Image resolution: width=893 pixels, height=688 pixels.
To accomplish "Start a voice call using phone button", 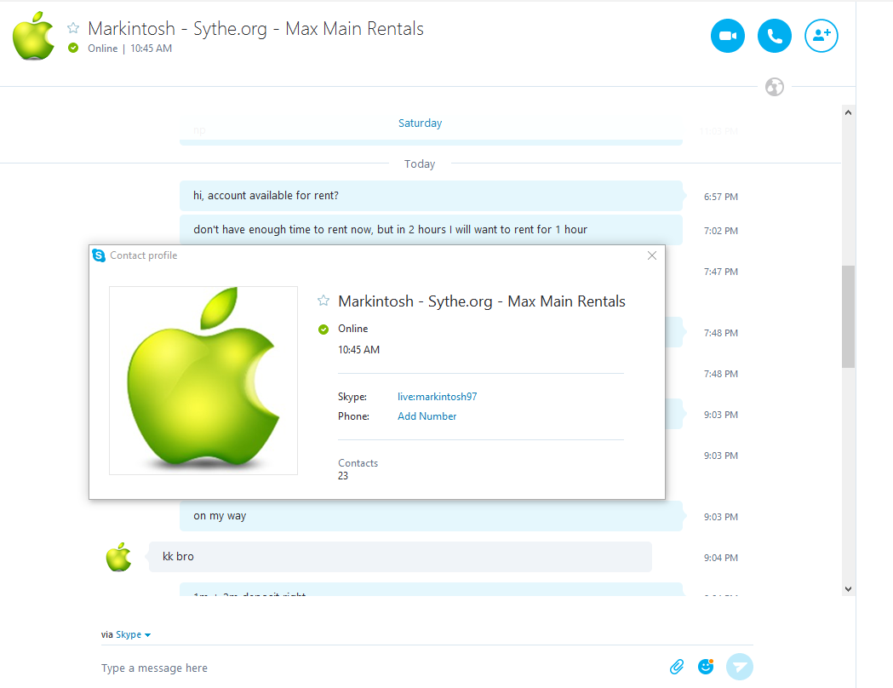I will 774,36.
